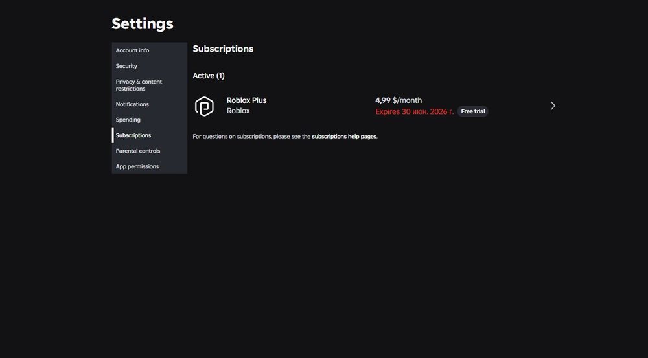Click the Settings page title
This screenshot has width=648, height=358.
pyautogui.click(x=143, y=23)
